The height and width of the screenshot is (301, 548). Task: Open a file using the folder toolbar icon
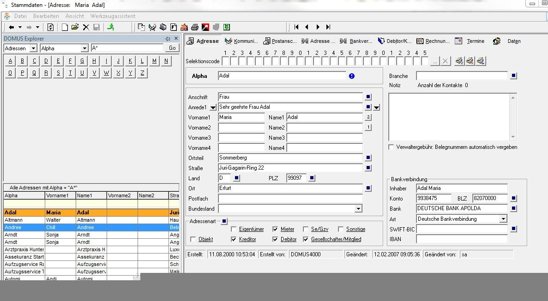(75, 27)
